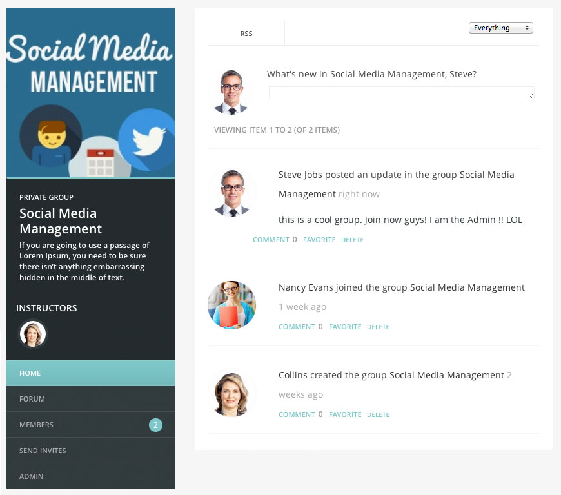Click the Members count badge
561x495 pixels.
point(155,425)
